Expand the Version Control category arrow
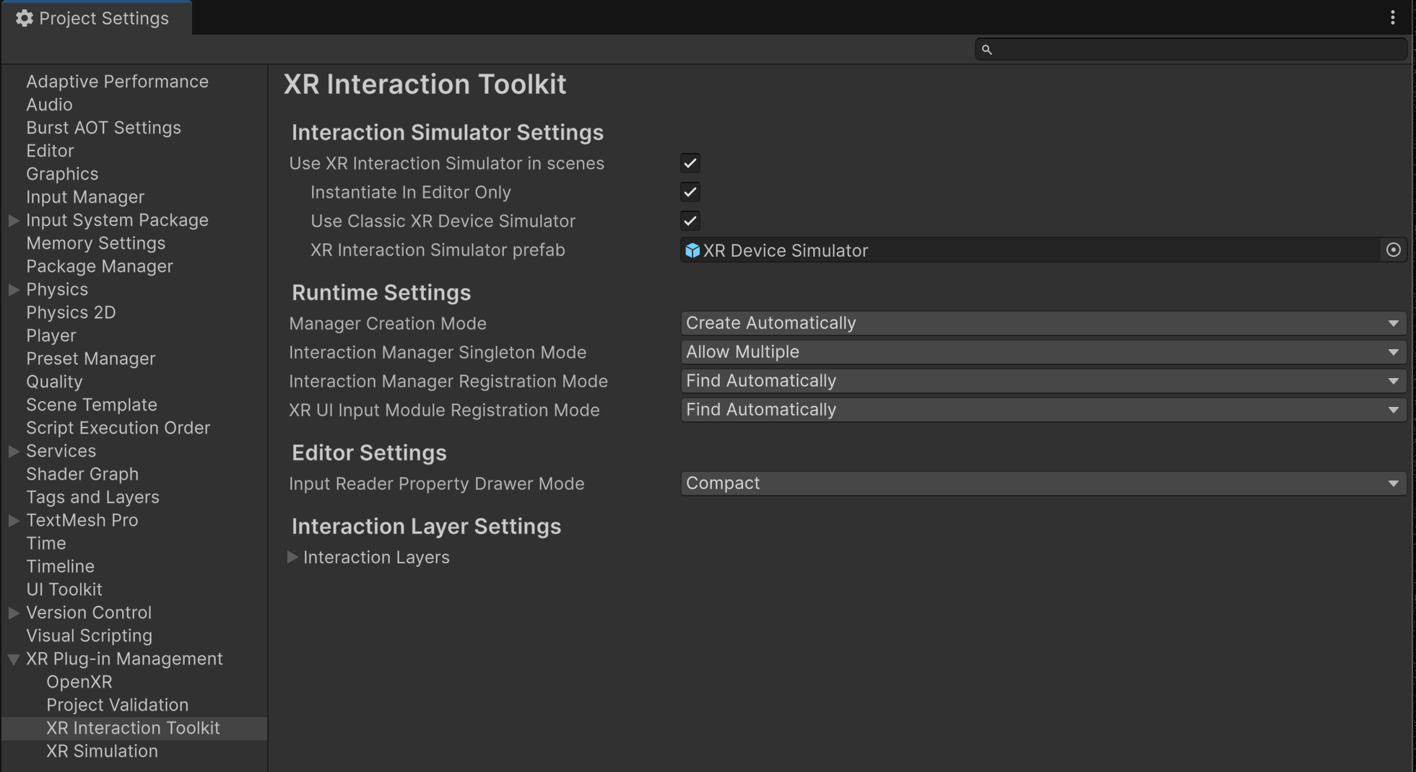Screen dimensions: 1416x772 point(14,613)
